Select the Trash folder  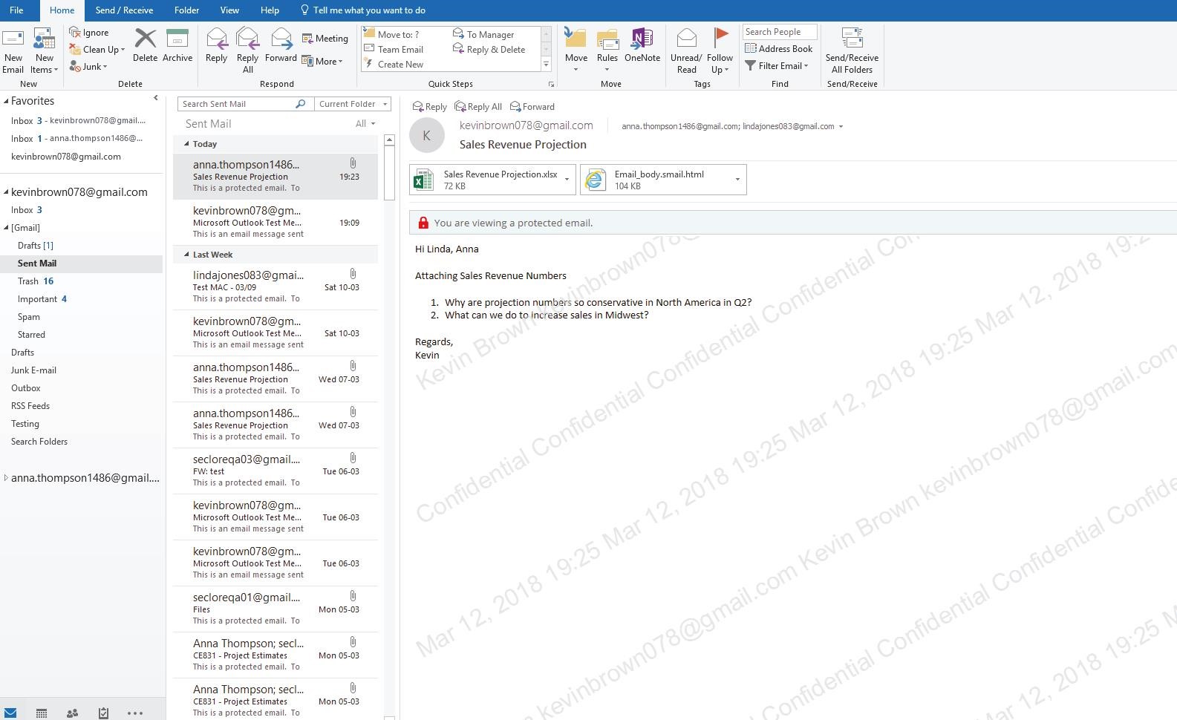28,281
